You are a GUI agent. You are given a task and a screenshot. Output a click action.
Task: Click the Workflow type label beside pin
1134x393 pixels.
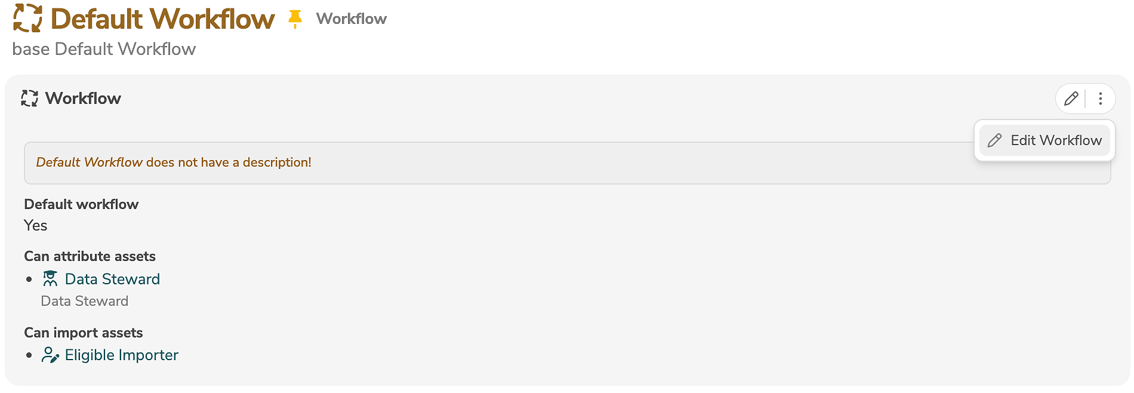(x=352, y=19)
